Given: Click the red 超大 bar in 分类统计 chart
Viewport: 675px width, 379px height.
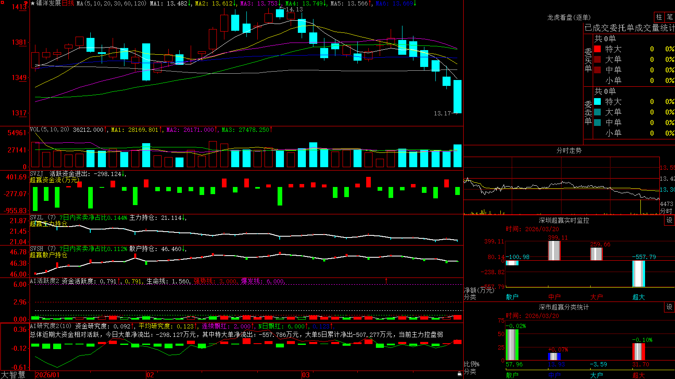Looking at the screenshot, I should tap(638, 352).
